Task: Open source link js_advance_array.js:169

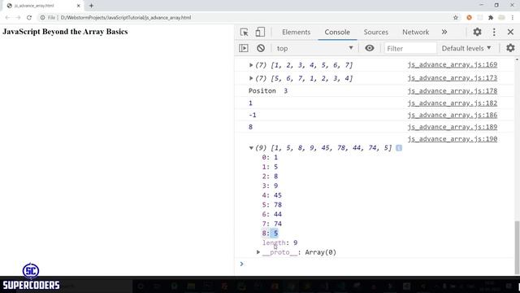Action: click(x=453, y=65)
